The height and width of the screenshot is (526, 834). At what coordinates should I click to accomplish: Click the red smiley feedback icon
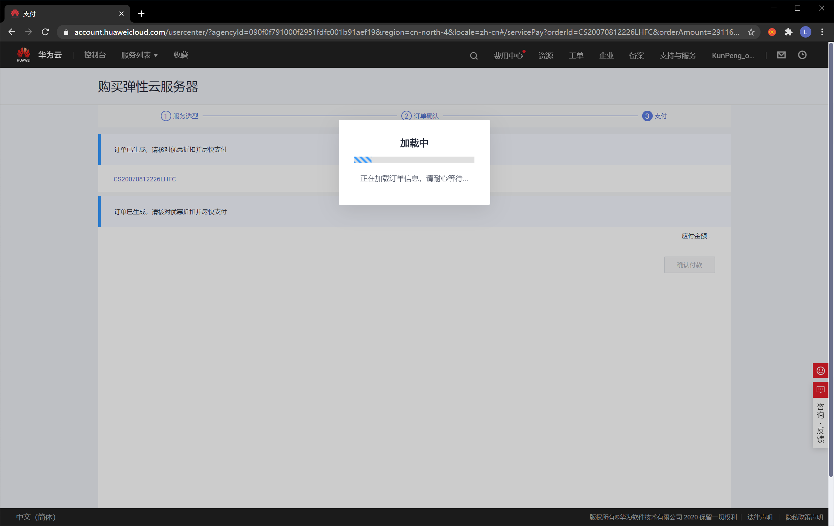click(820, 370)
